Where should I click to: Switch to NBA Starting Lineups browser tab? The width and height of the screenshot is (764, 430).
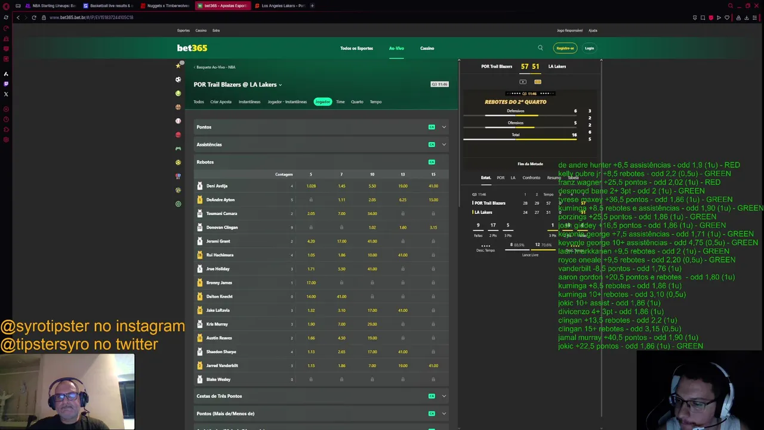point(51,5)
